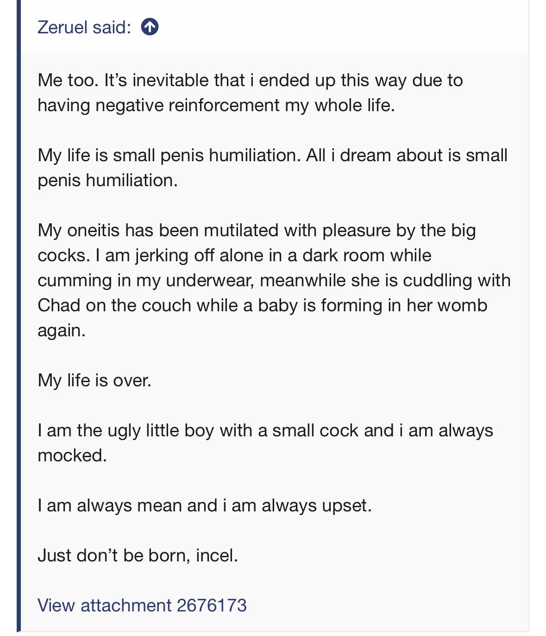
Task: Click the attachment number 2676173
Action: (211, 605)
